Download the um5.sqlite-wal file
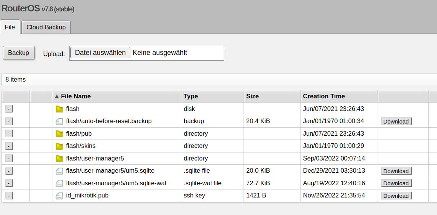 click(x=396, y=183)
